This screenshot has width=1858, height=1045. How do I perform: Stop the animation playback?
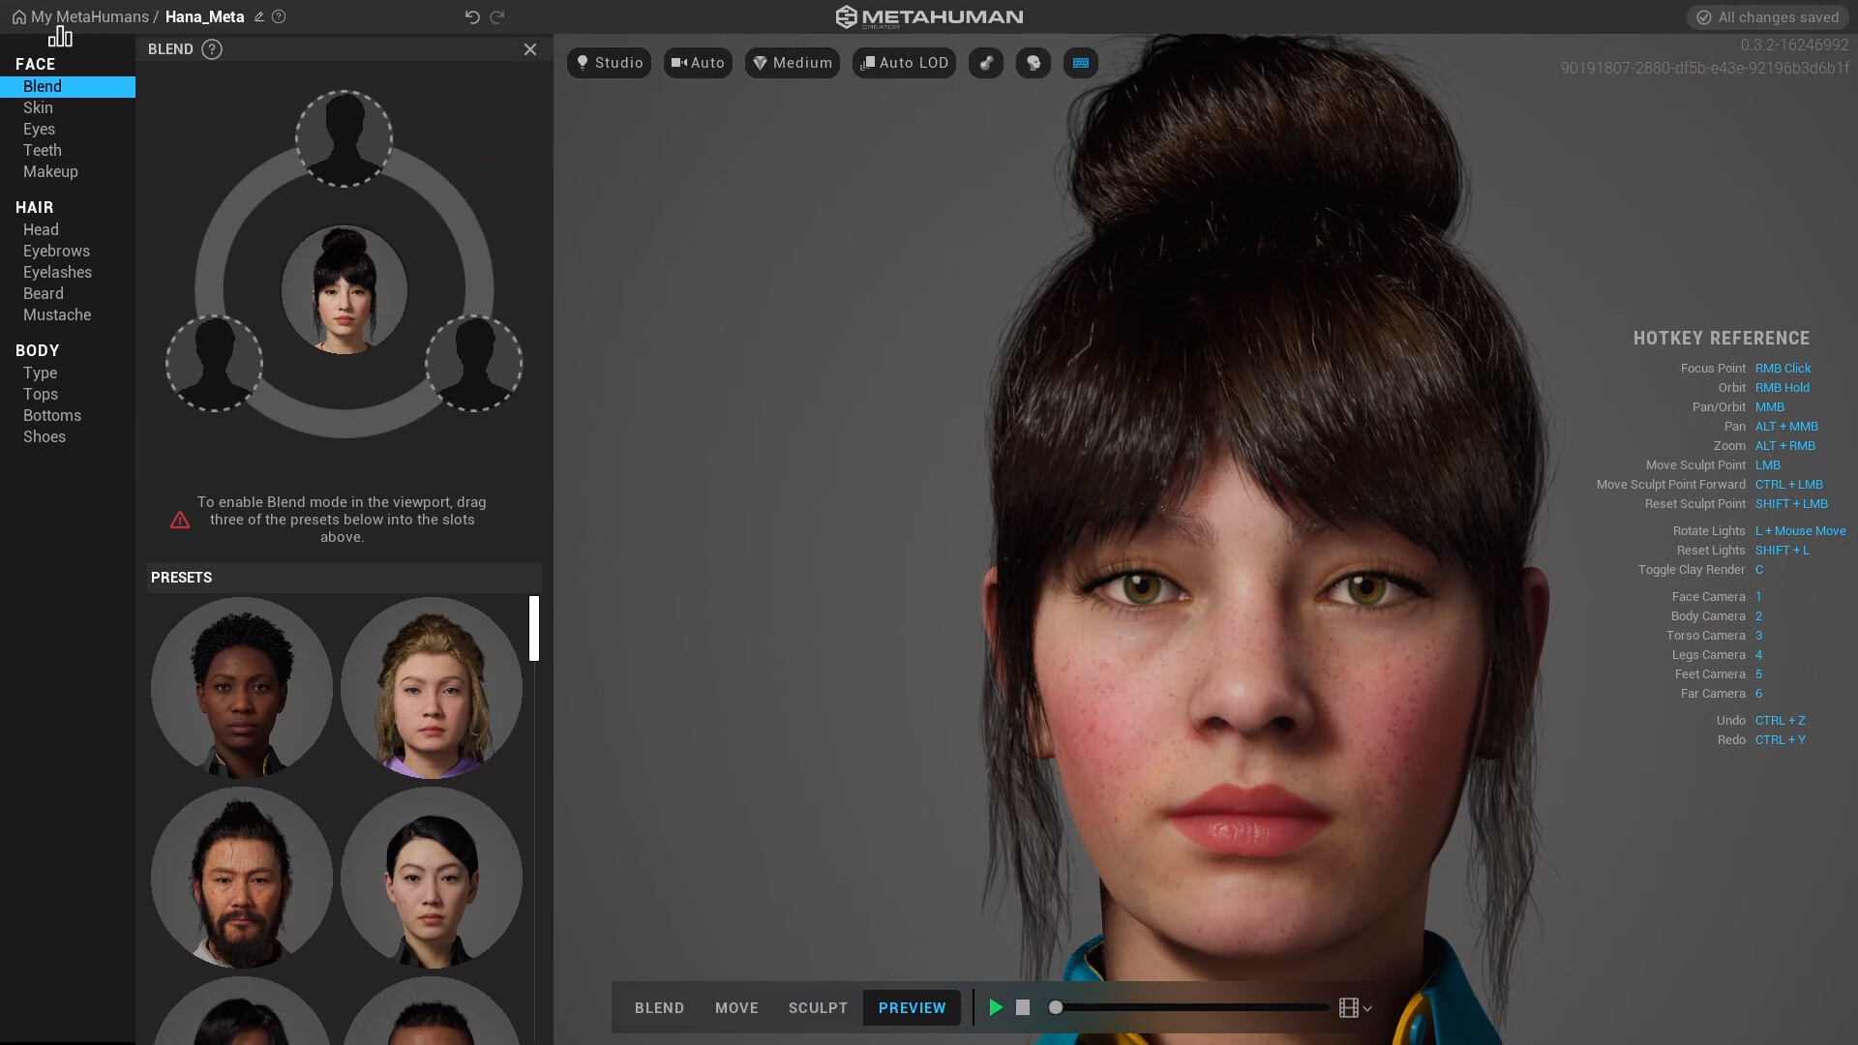pos(1023,1007)
